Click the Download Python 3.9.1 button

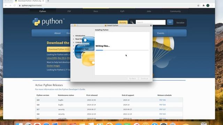coord(59,49)
